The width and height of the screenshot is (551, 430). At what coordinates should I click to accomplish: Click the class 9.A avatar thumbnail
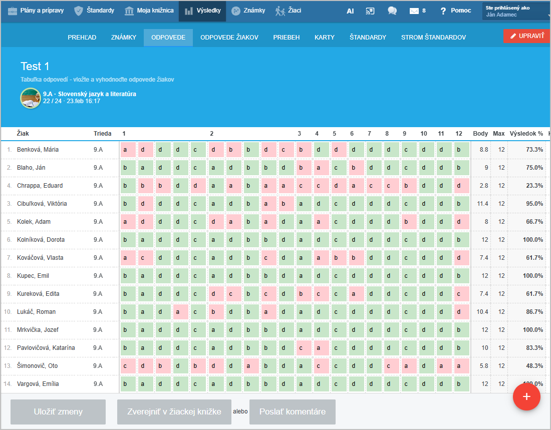[x=31, y=98]
